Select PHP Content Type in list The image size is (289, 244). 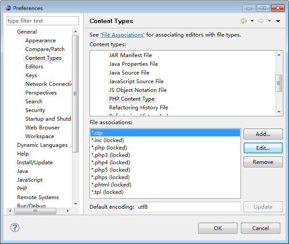[132, 99]
